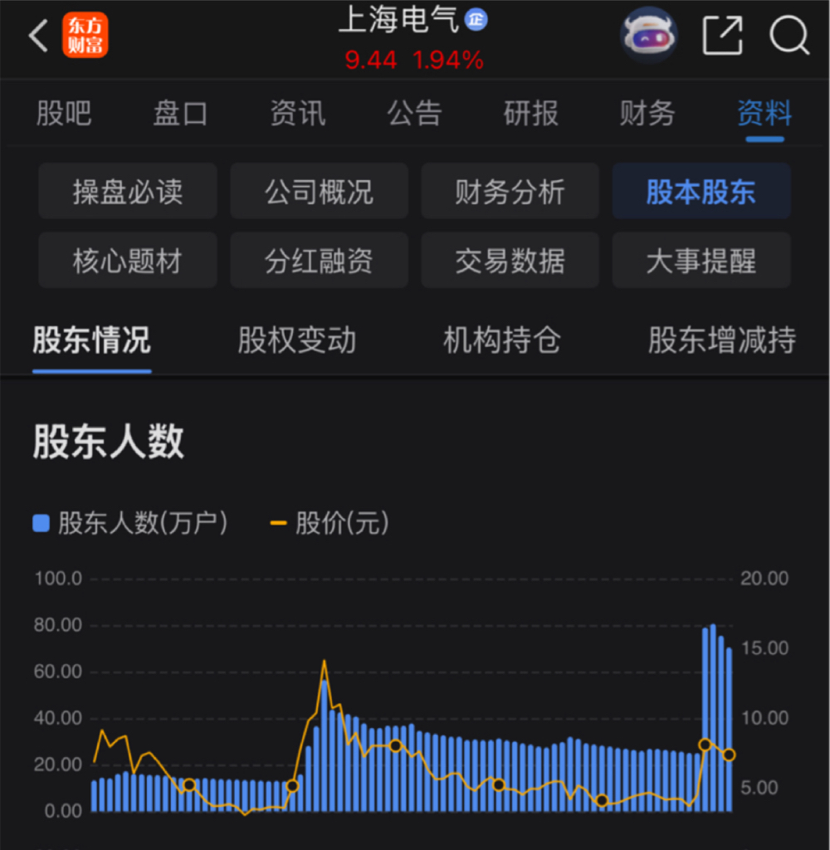This screenshot has height=850, width=830.
Task: Toggle the 股价(元) legend orange marker
Action: coord(278,523)
